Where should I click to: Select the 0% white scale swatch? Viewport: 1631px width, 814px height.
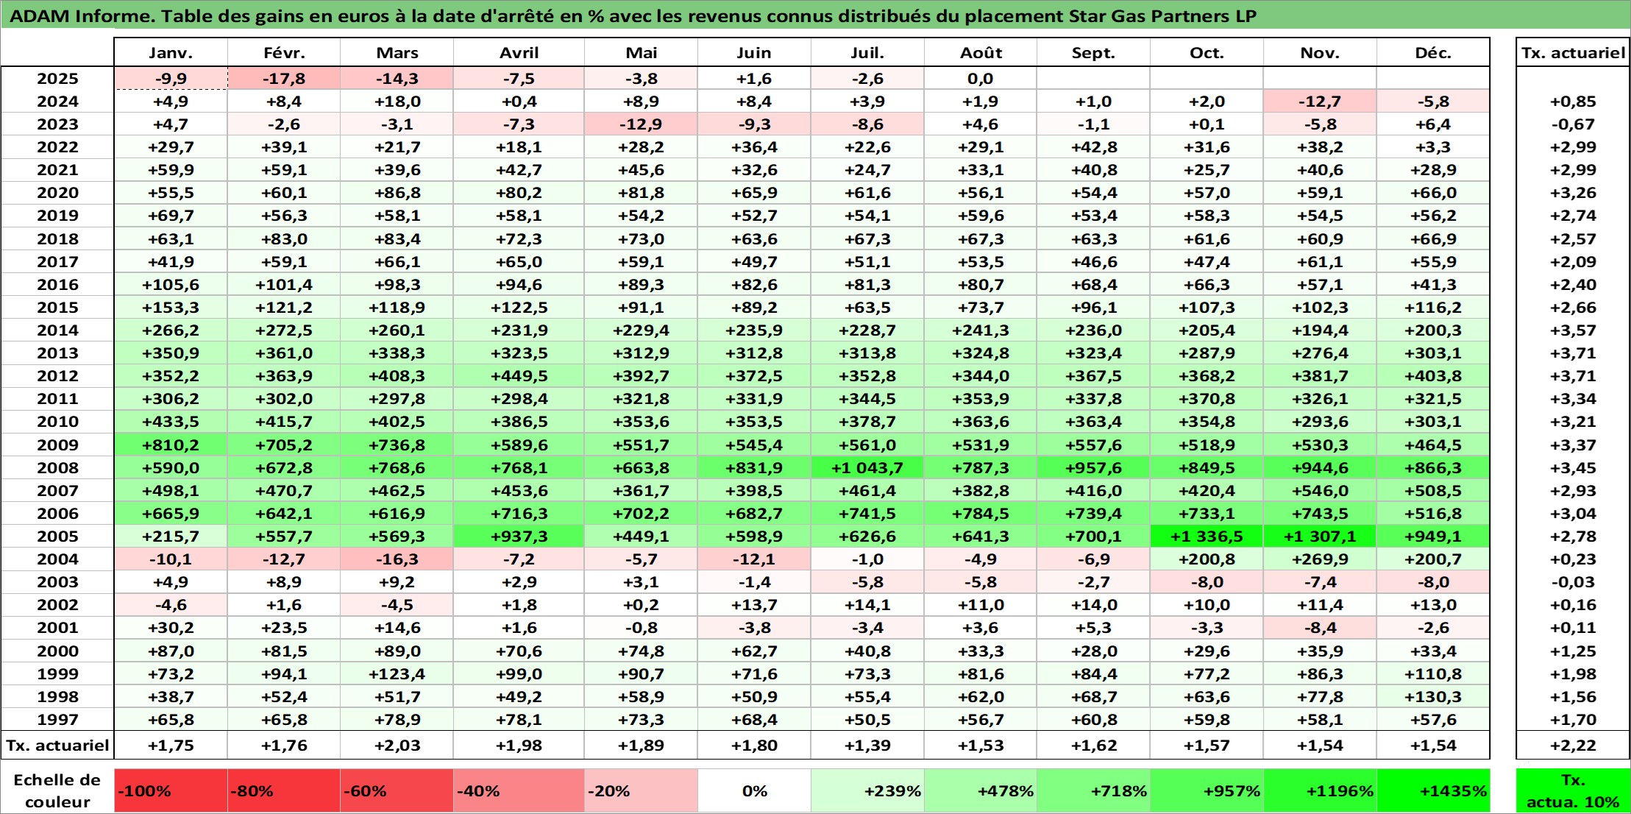[x=754, y=791]
